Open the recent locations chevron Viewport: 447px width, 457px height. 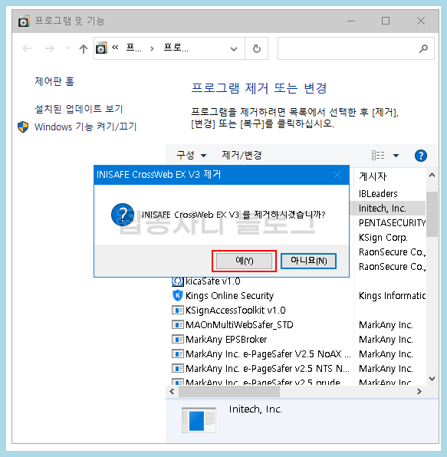tap(67, 48)
